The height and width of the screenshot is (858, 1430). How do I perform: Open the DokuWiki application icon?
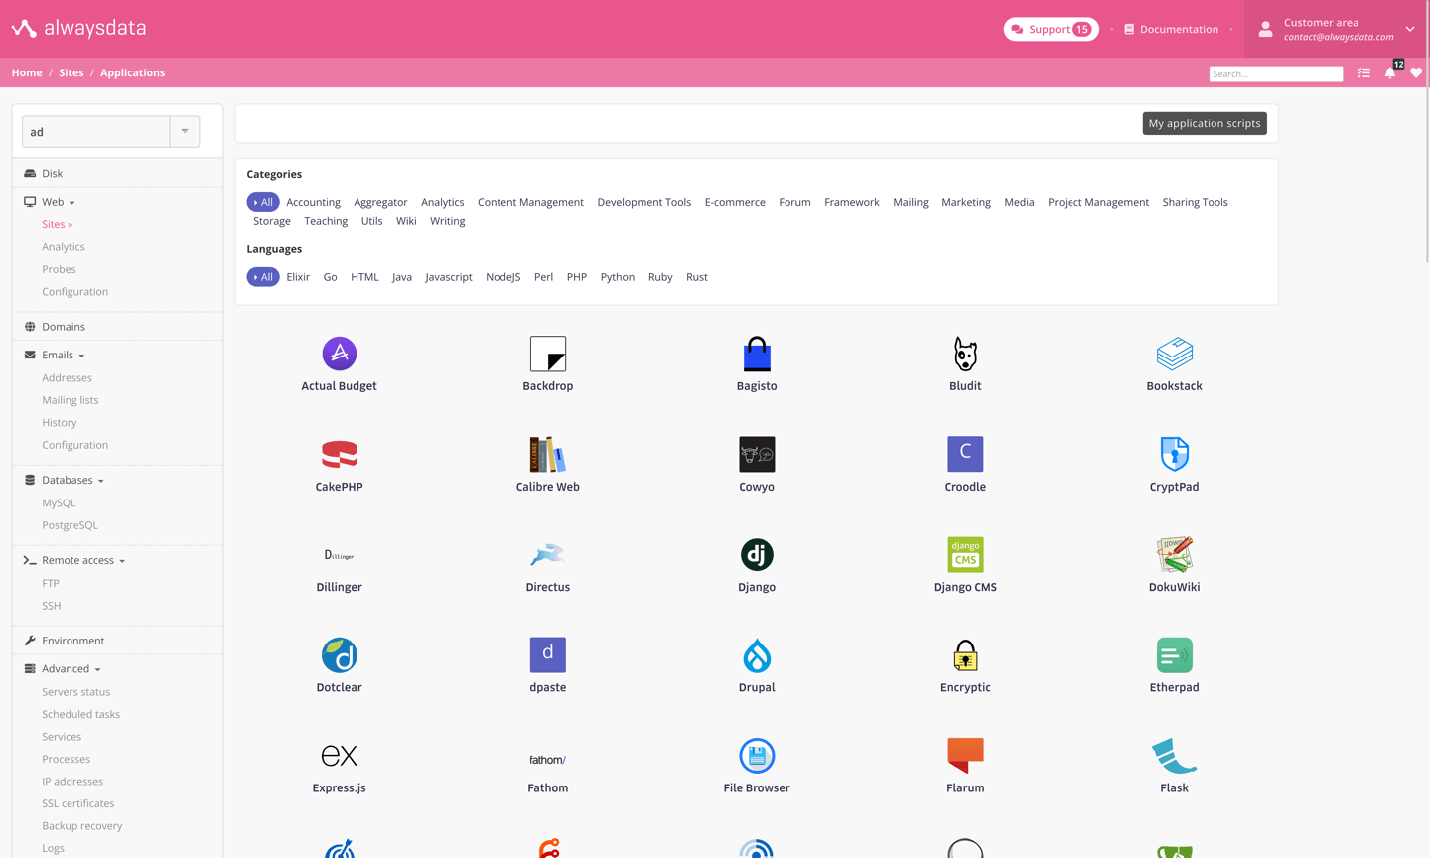[1174, 554]
